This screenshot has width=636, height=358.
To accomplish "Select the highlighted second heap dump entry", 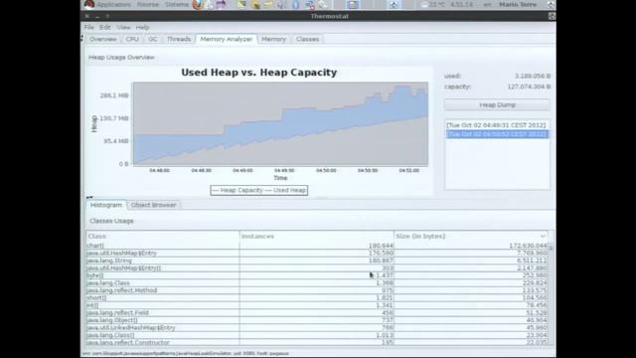I will pos(497,134).
